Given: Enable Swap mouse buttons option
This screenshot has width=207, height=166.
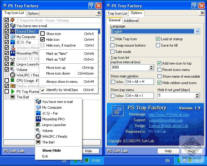Looking at the screenshot, I should [x=112, y=45].
